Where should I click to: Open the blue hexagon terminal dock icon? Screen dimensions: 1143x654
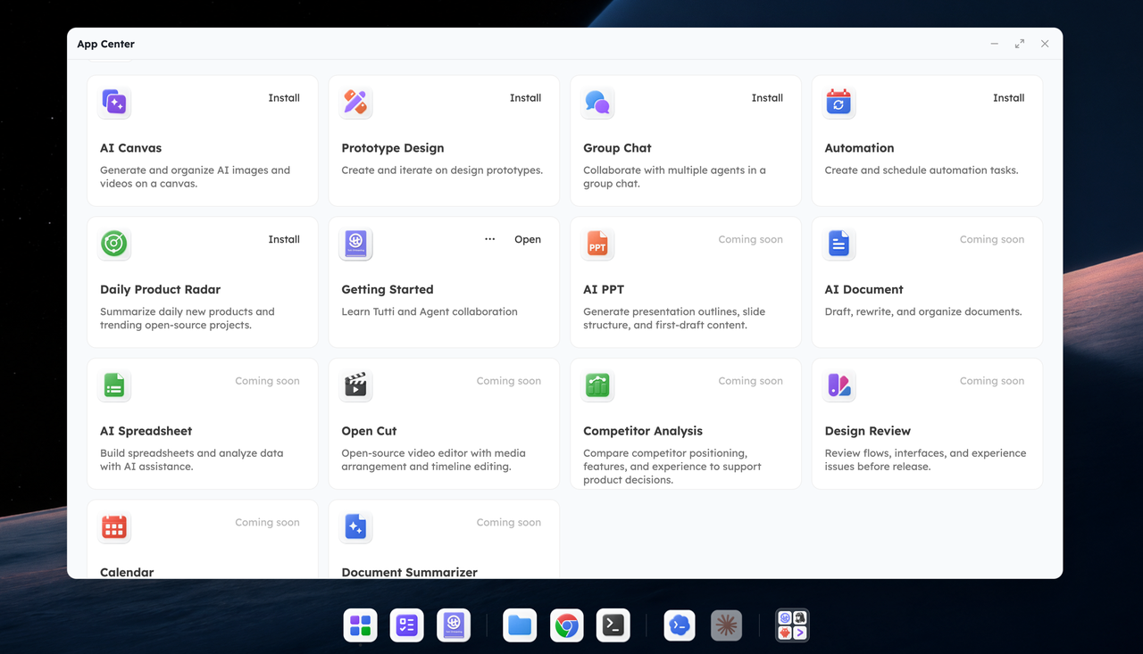[x=680, y=625]
